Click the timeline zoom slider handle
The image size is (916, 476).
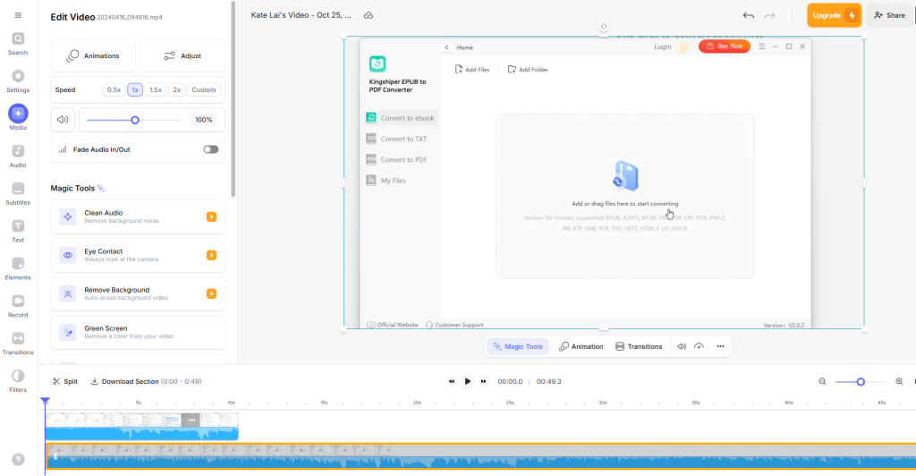(861, 382)
